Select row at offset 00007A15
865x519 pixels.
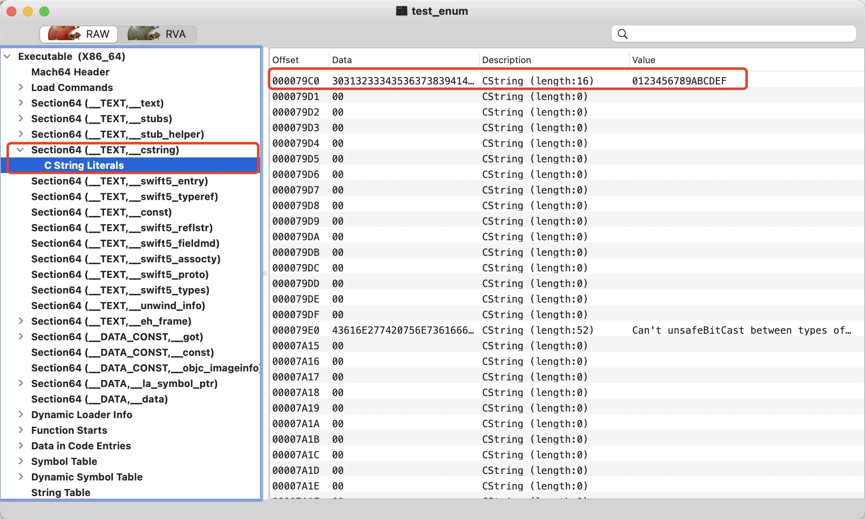[567, 346]
